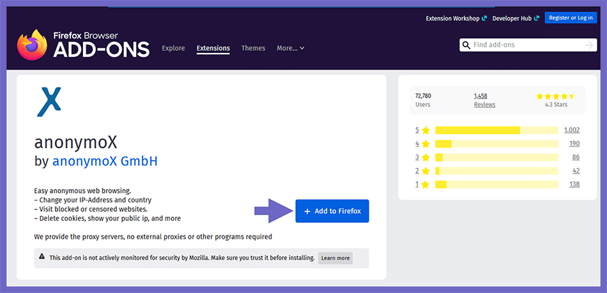Viewport: 607px width, 293px height.
Task: Click the Learn more button
Action: (335, 259)
